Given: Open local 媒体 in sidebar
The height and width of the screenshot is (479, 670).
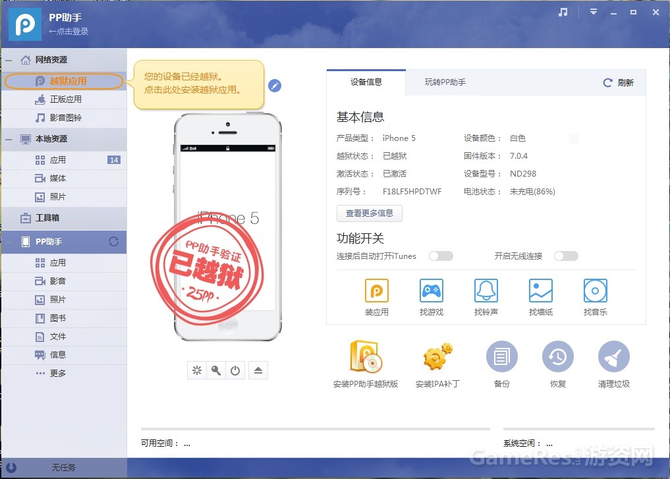Looking at the screenshot, I should [64, 179].
